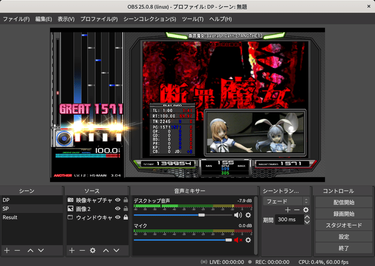The height and width of the screenshot is (266, 375).
Task: Close the OBS window
Action: 368,7
